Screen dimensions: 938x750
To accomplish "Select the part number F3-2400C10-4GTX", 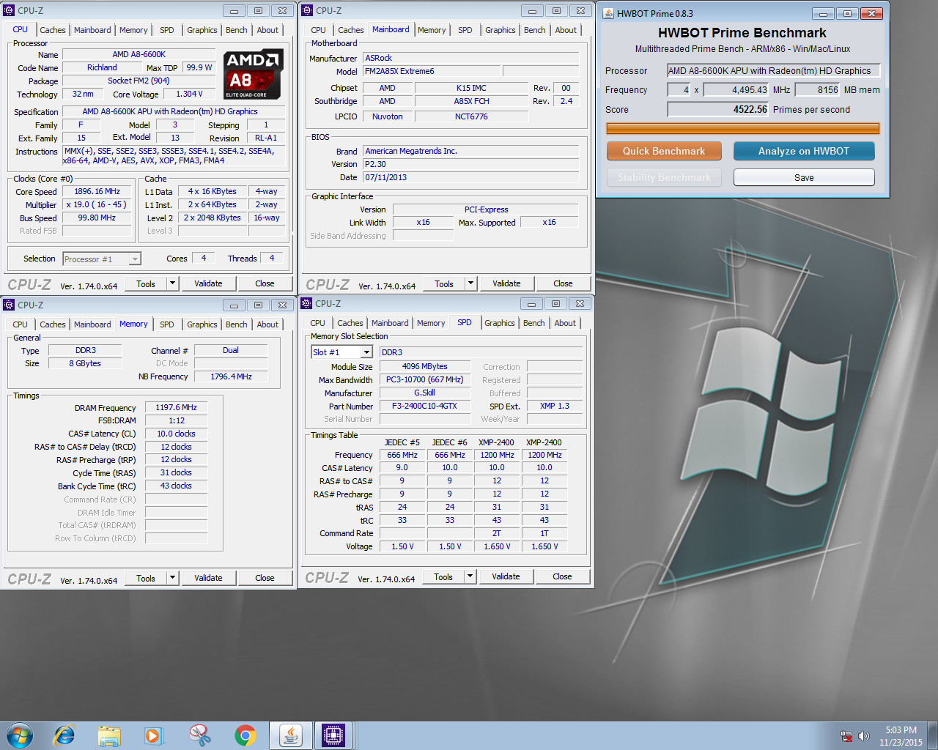I will pos(424,406).
